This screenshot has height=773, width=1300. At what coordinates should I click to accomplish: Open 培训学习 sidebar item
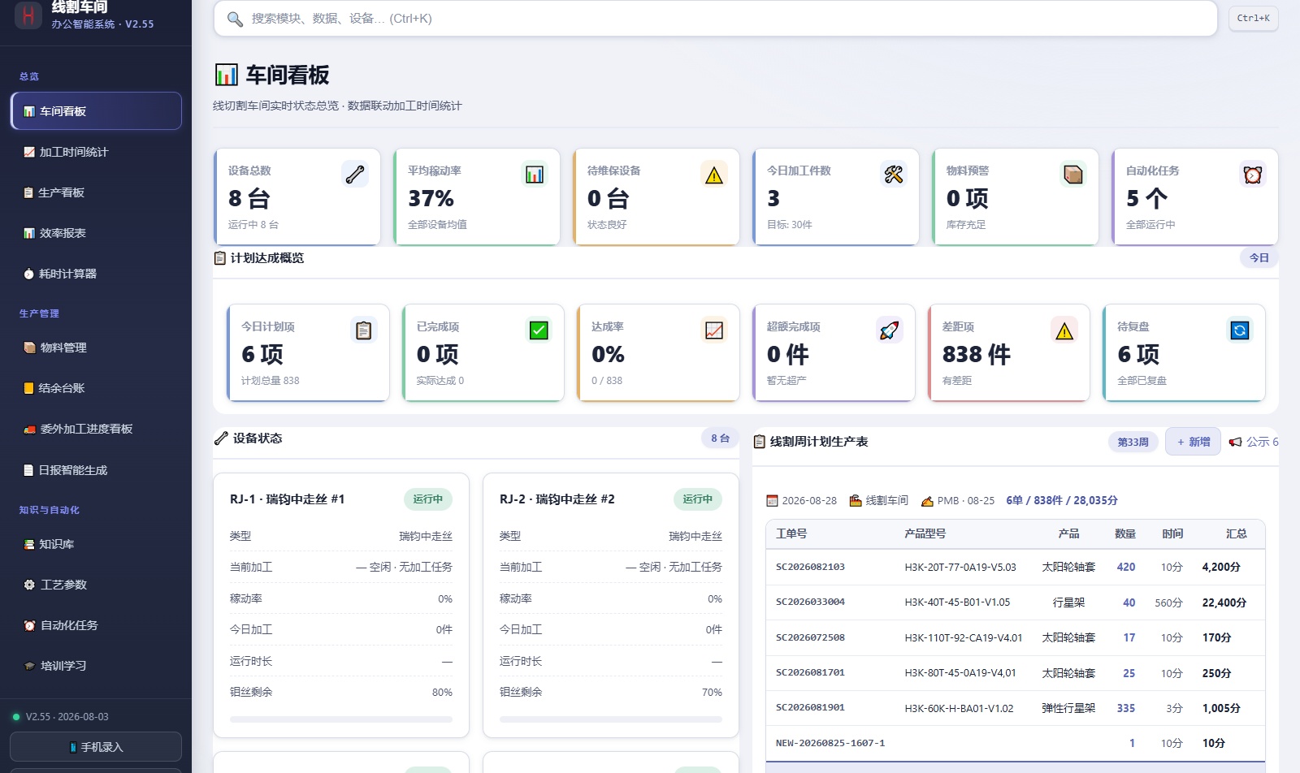pos(96,666)
